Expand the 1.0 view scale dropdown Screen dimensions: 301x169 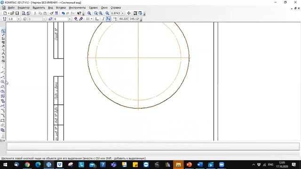[19, 19]
